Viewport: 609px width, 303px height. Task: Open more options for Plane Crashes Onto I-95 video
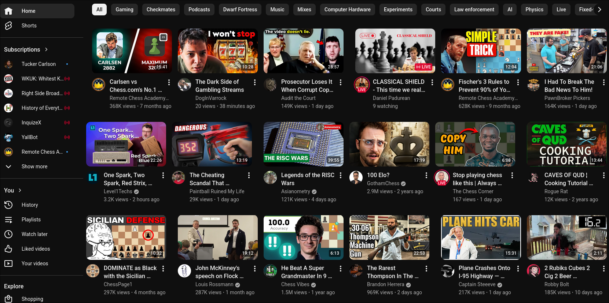pos(518,269)
